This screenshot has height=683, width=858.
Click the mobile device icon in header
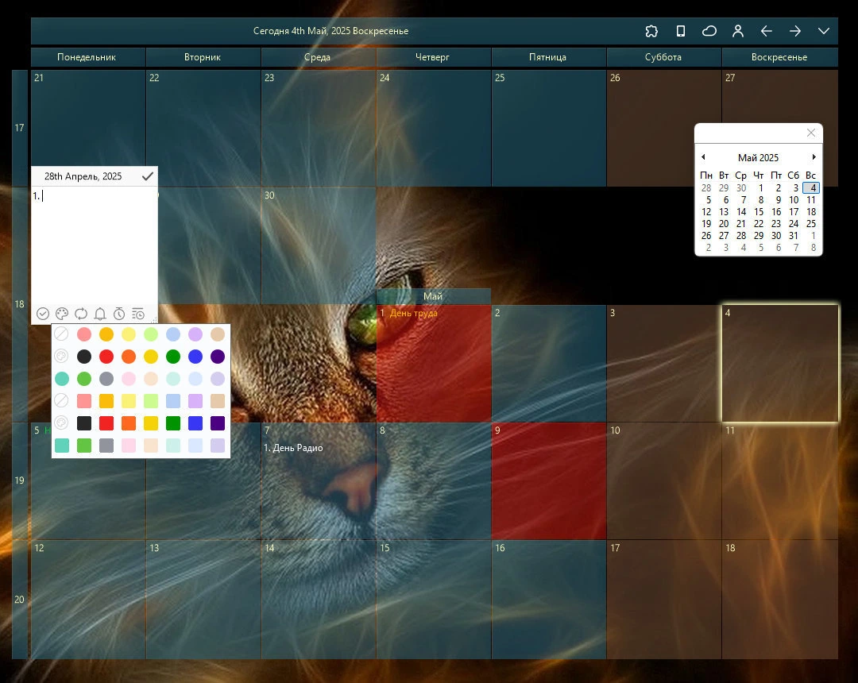tap(681, 31)
